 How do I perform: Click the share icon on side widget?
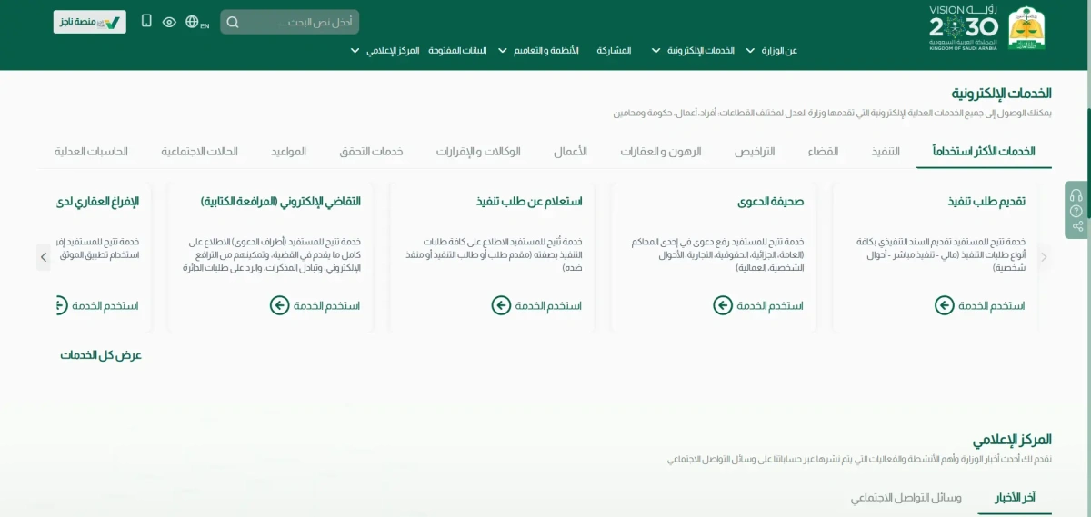(x=1076, y=226)
